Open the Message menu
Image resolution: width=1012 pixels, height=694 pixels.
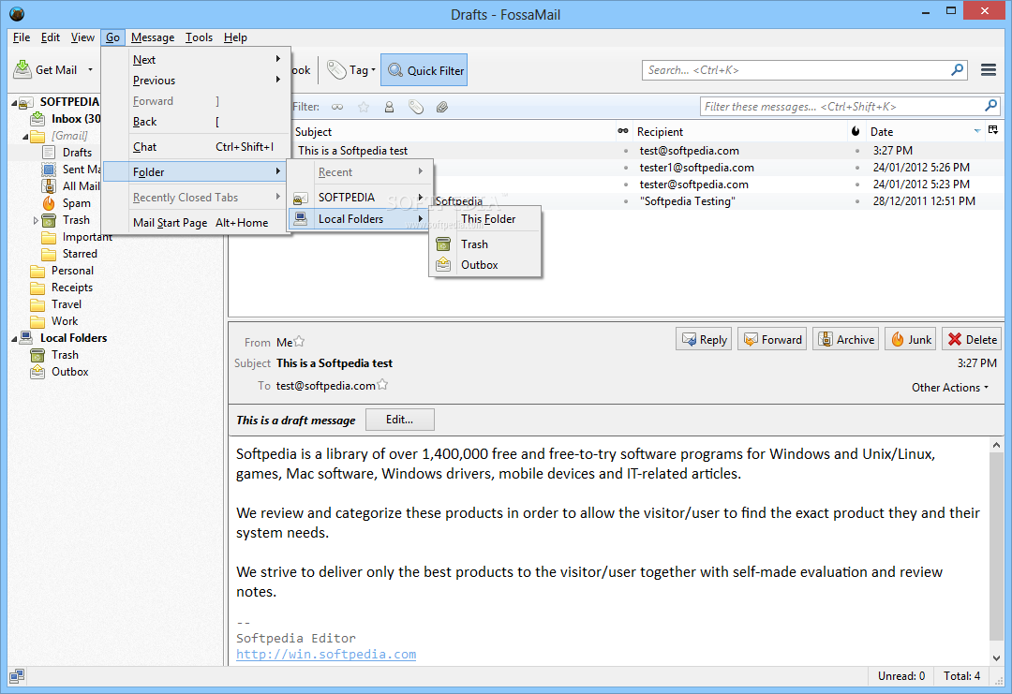pyautogui.click(x=153, y=37)
